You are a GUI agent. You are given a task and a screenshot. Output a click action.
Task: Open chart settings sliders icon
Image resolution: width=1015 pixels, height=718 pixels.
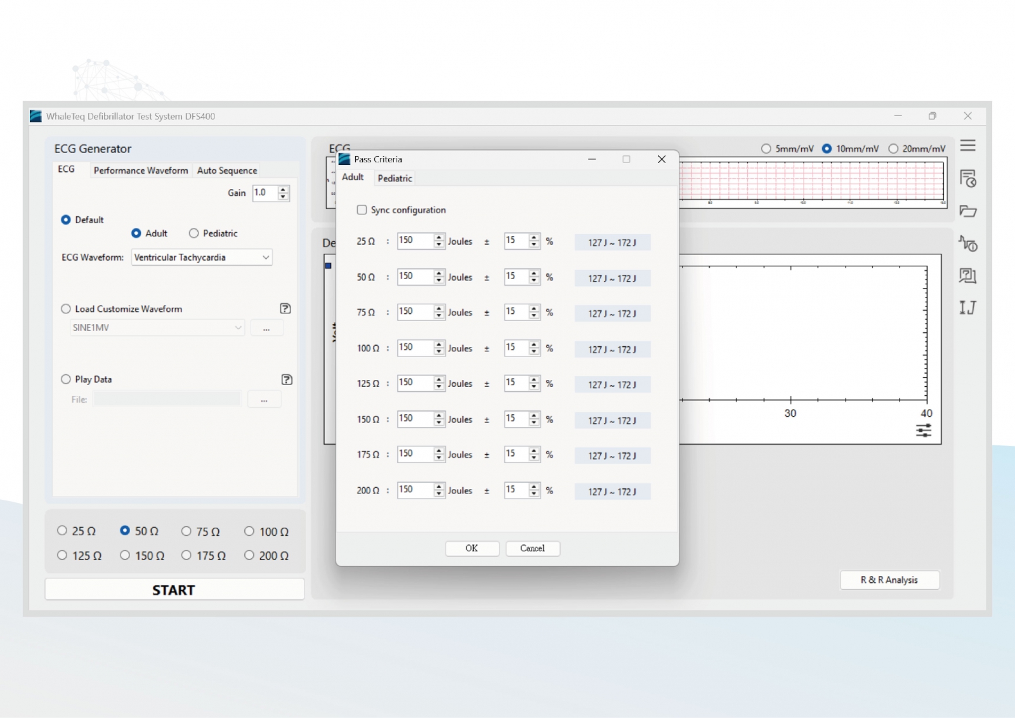924,431
